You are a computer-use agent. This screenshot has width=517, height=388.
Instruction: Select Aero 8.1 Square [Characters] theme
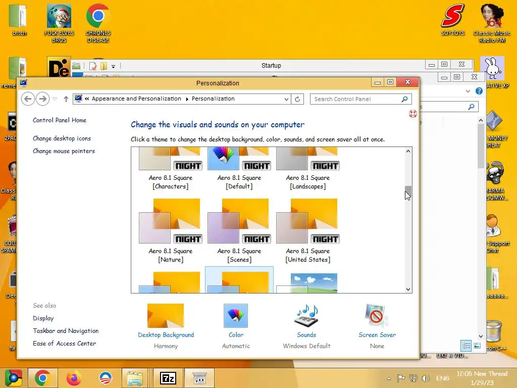point(171,169)
